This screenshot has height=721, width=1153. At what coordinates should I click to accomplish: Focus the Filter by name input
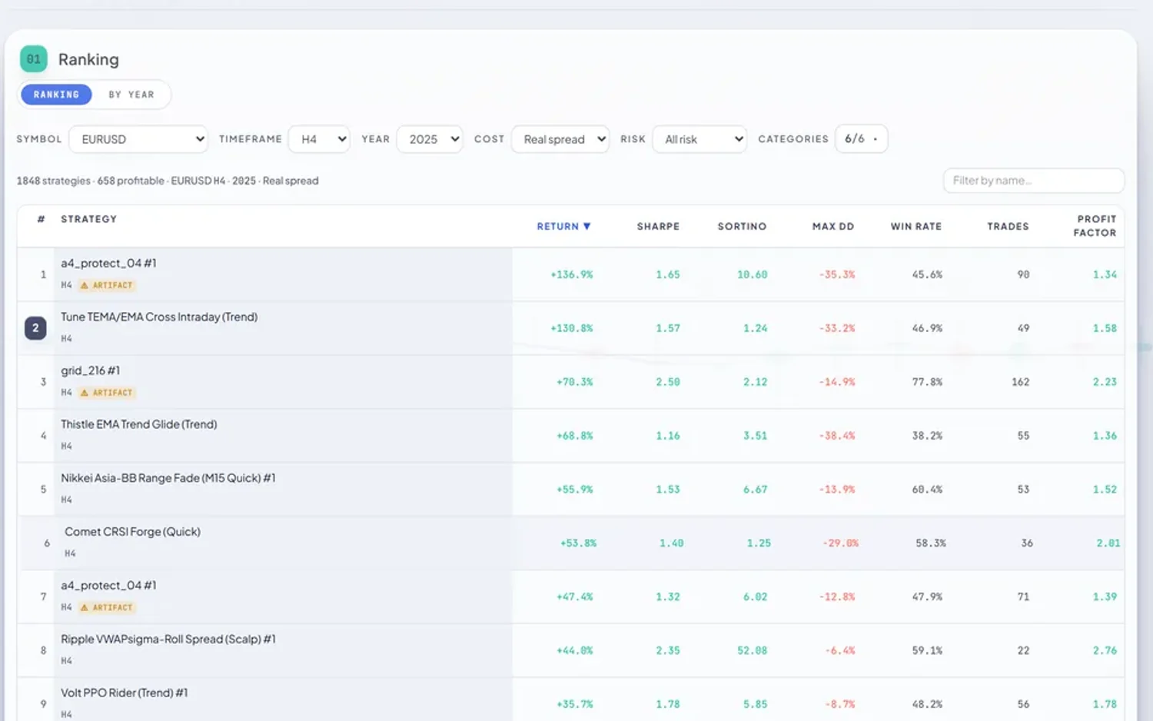pyautogui.click(x=1033, y=181)
